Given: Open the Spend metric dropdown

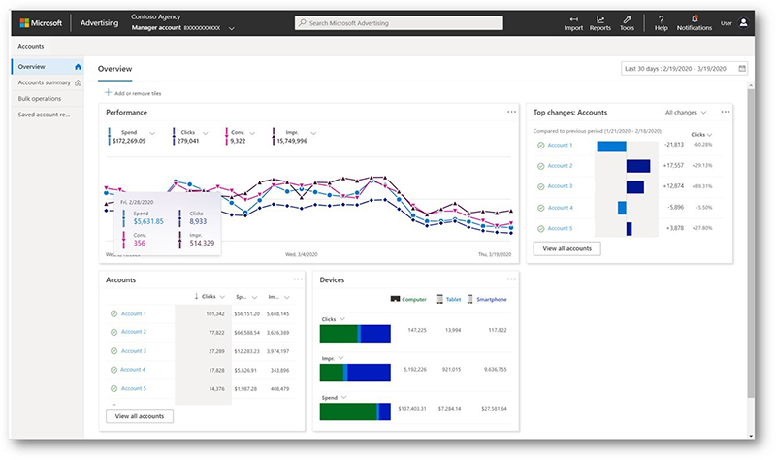Looking at the screenshot, I should coord(152,133).
